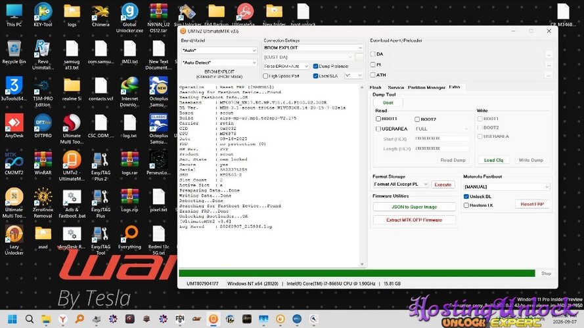584x328 pixels.
Task: Click the log scrollbar up arrow
Action: pos(362,87)
